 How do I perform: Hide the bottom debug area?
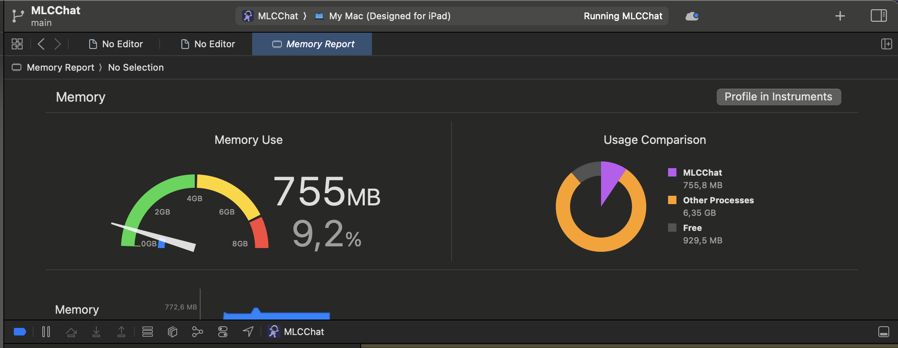[x=883, y=332]
